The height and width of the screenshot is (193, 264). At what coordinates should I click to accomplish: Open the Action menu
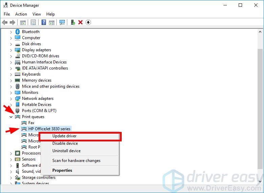(x=21, y=14)
